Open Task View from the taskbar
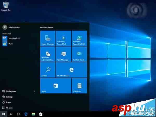156x117 pixels. [18, 114]
